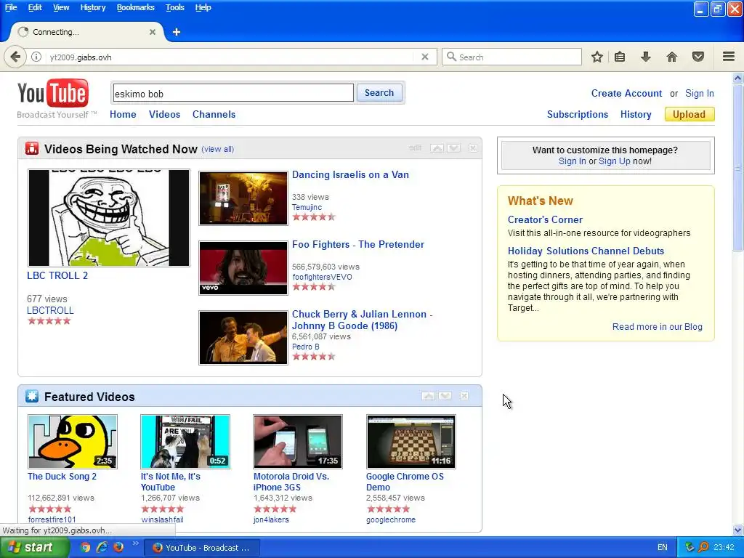The width and height of the screenshot is (744, 558).
Task: Open Create Account link
Action: click(x=626, y=94)
